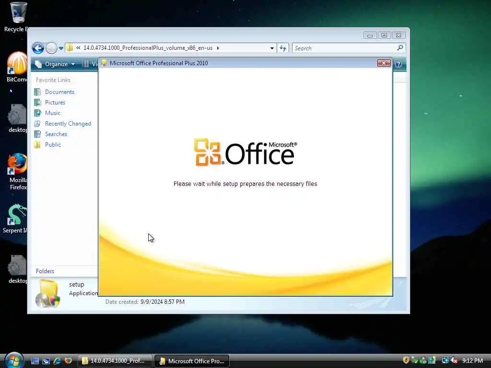The height and width of the screenshot is (368, 491).
Task: Click the setup application icon in details pane
Action: [x=47, y=294]
